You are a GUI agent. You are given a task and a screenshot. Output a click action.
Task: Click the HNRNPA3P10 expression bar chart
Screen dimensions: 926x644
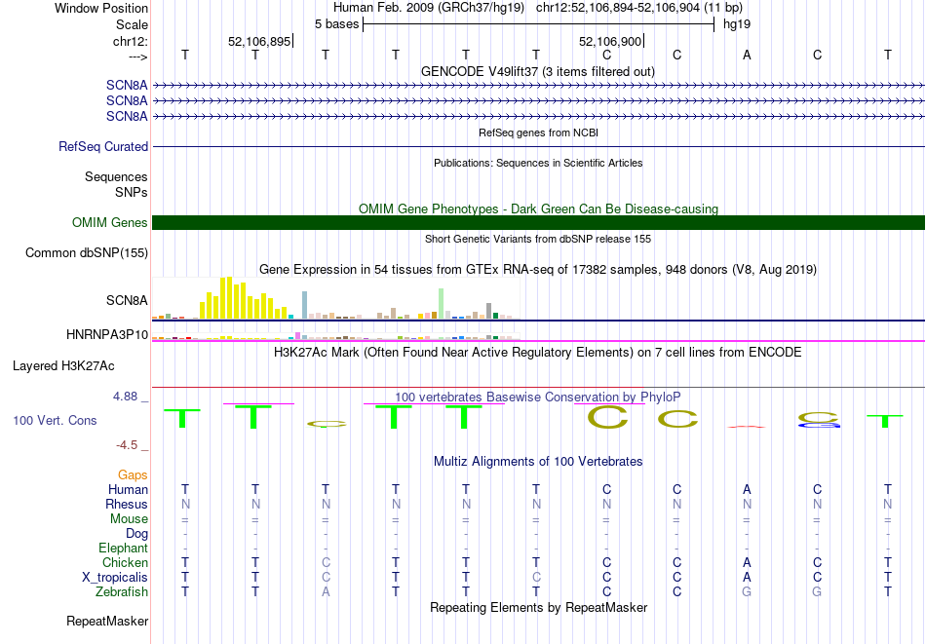[335, 336]
